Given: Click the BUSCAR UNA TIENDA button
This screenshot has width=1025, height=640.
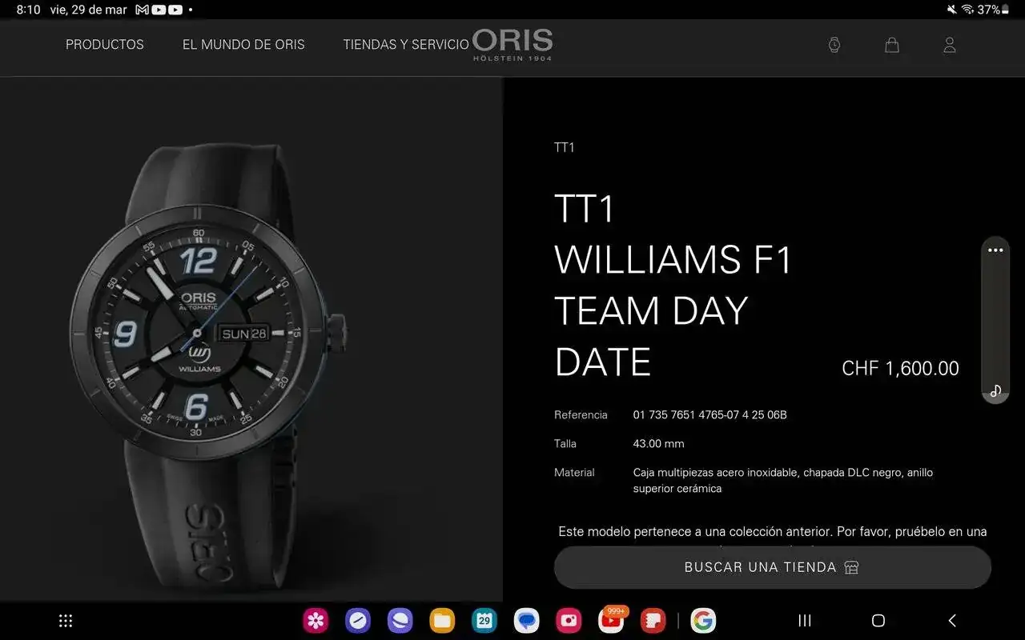Looking at the screenshot, I should click(x=773, y=567).
